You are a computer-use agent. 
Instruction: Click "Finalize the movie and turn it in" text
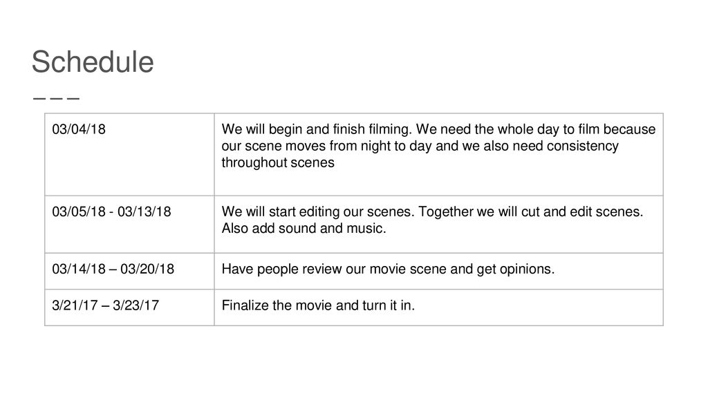click(317, 305)
